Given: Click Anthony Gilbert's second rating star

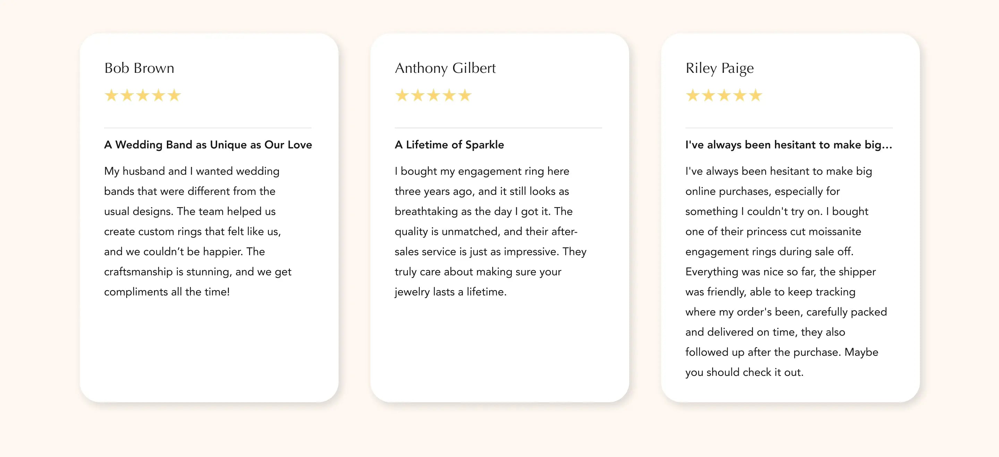Looking at the screenshot, I should point(418,95).
